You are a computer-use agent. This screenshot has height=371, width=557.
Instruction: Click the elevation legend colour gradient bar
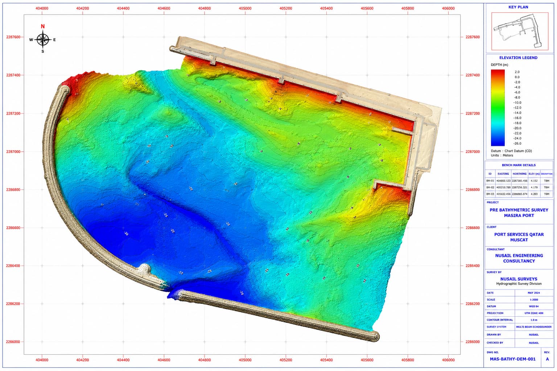[x=498, y=108]
